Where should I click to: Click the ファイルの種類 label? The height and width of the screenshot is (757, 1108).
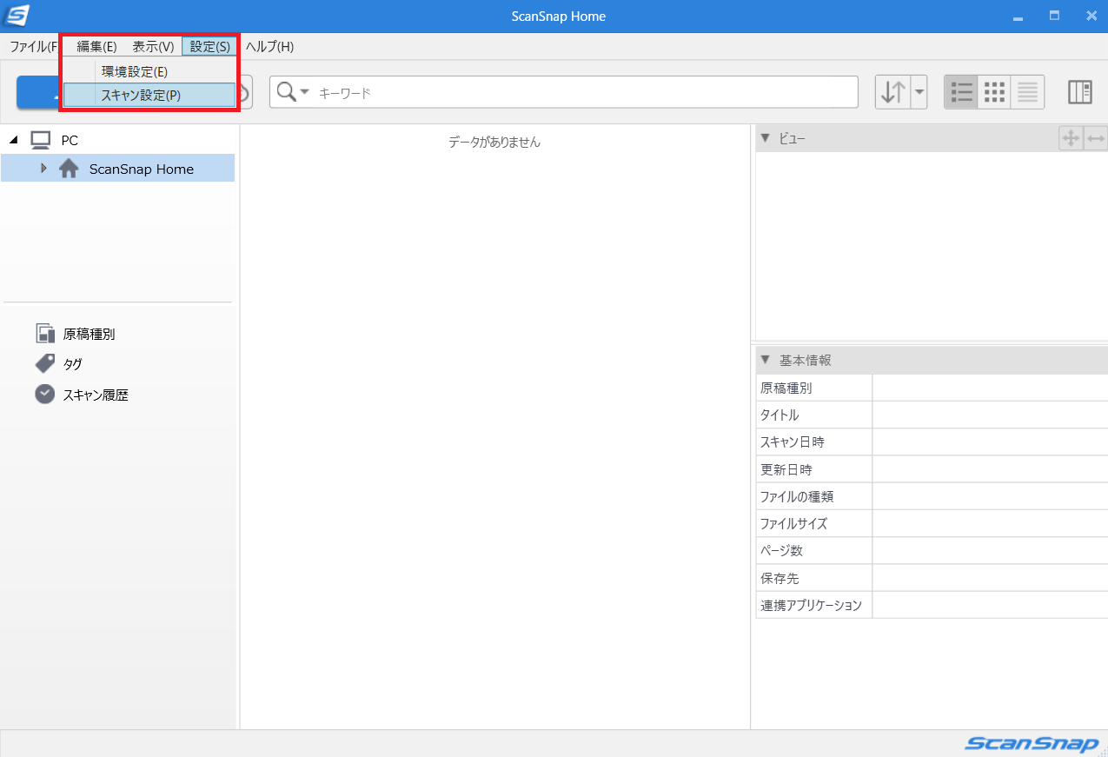click(797, 496)
